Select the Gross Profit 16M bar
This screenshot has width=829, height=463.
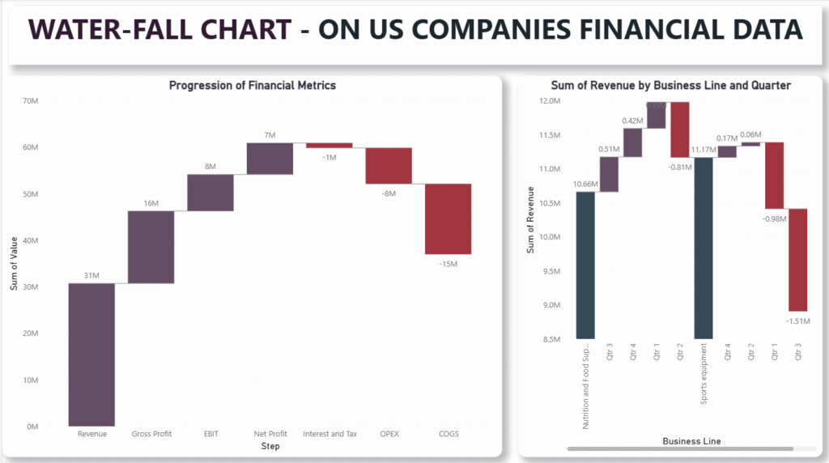click(x=151, y=247)
